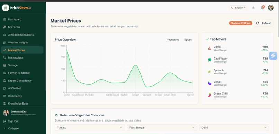Image resolution: width=279 pixels, height=134 pixels.
Task: Click the Spinach +5.1% change value
Action: click(264, 73)
